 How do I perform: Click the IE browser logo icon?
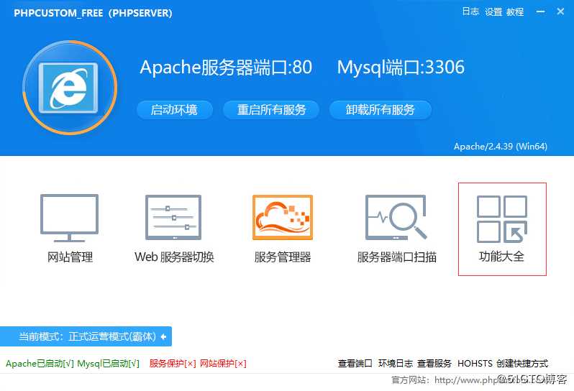(70, 88)
